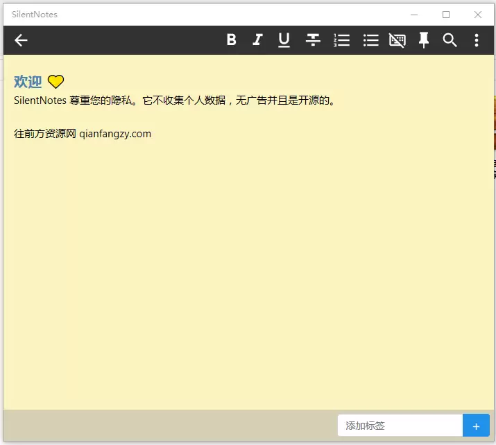The image size is (496, 445).
Task: Toggle bold formatting
Action: [232, 40]
